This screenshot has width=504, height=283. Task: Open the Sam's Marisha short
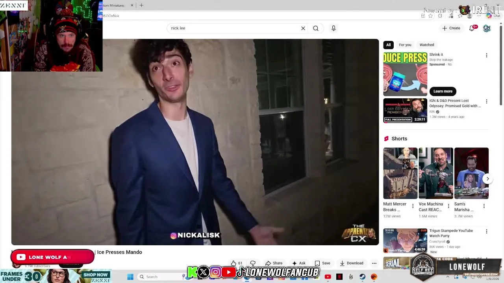click(471, 173)
